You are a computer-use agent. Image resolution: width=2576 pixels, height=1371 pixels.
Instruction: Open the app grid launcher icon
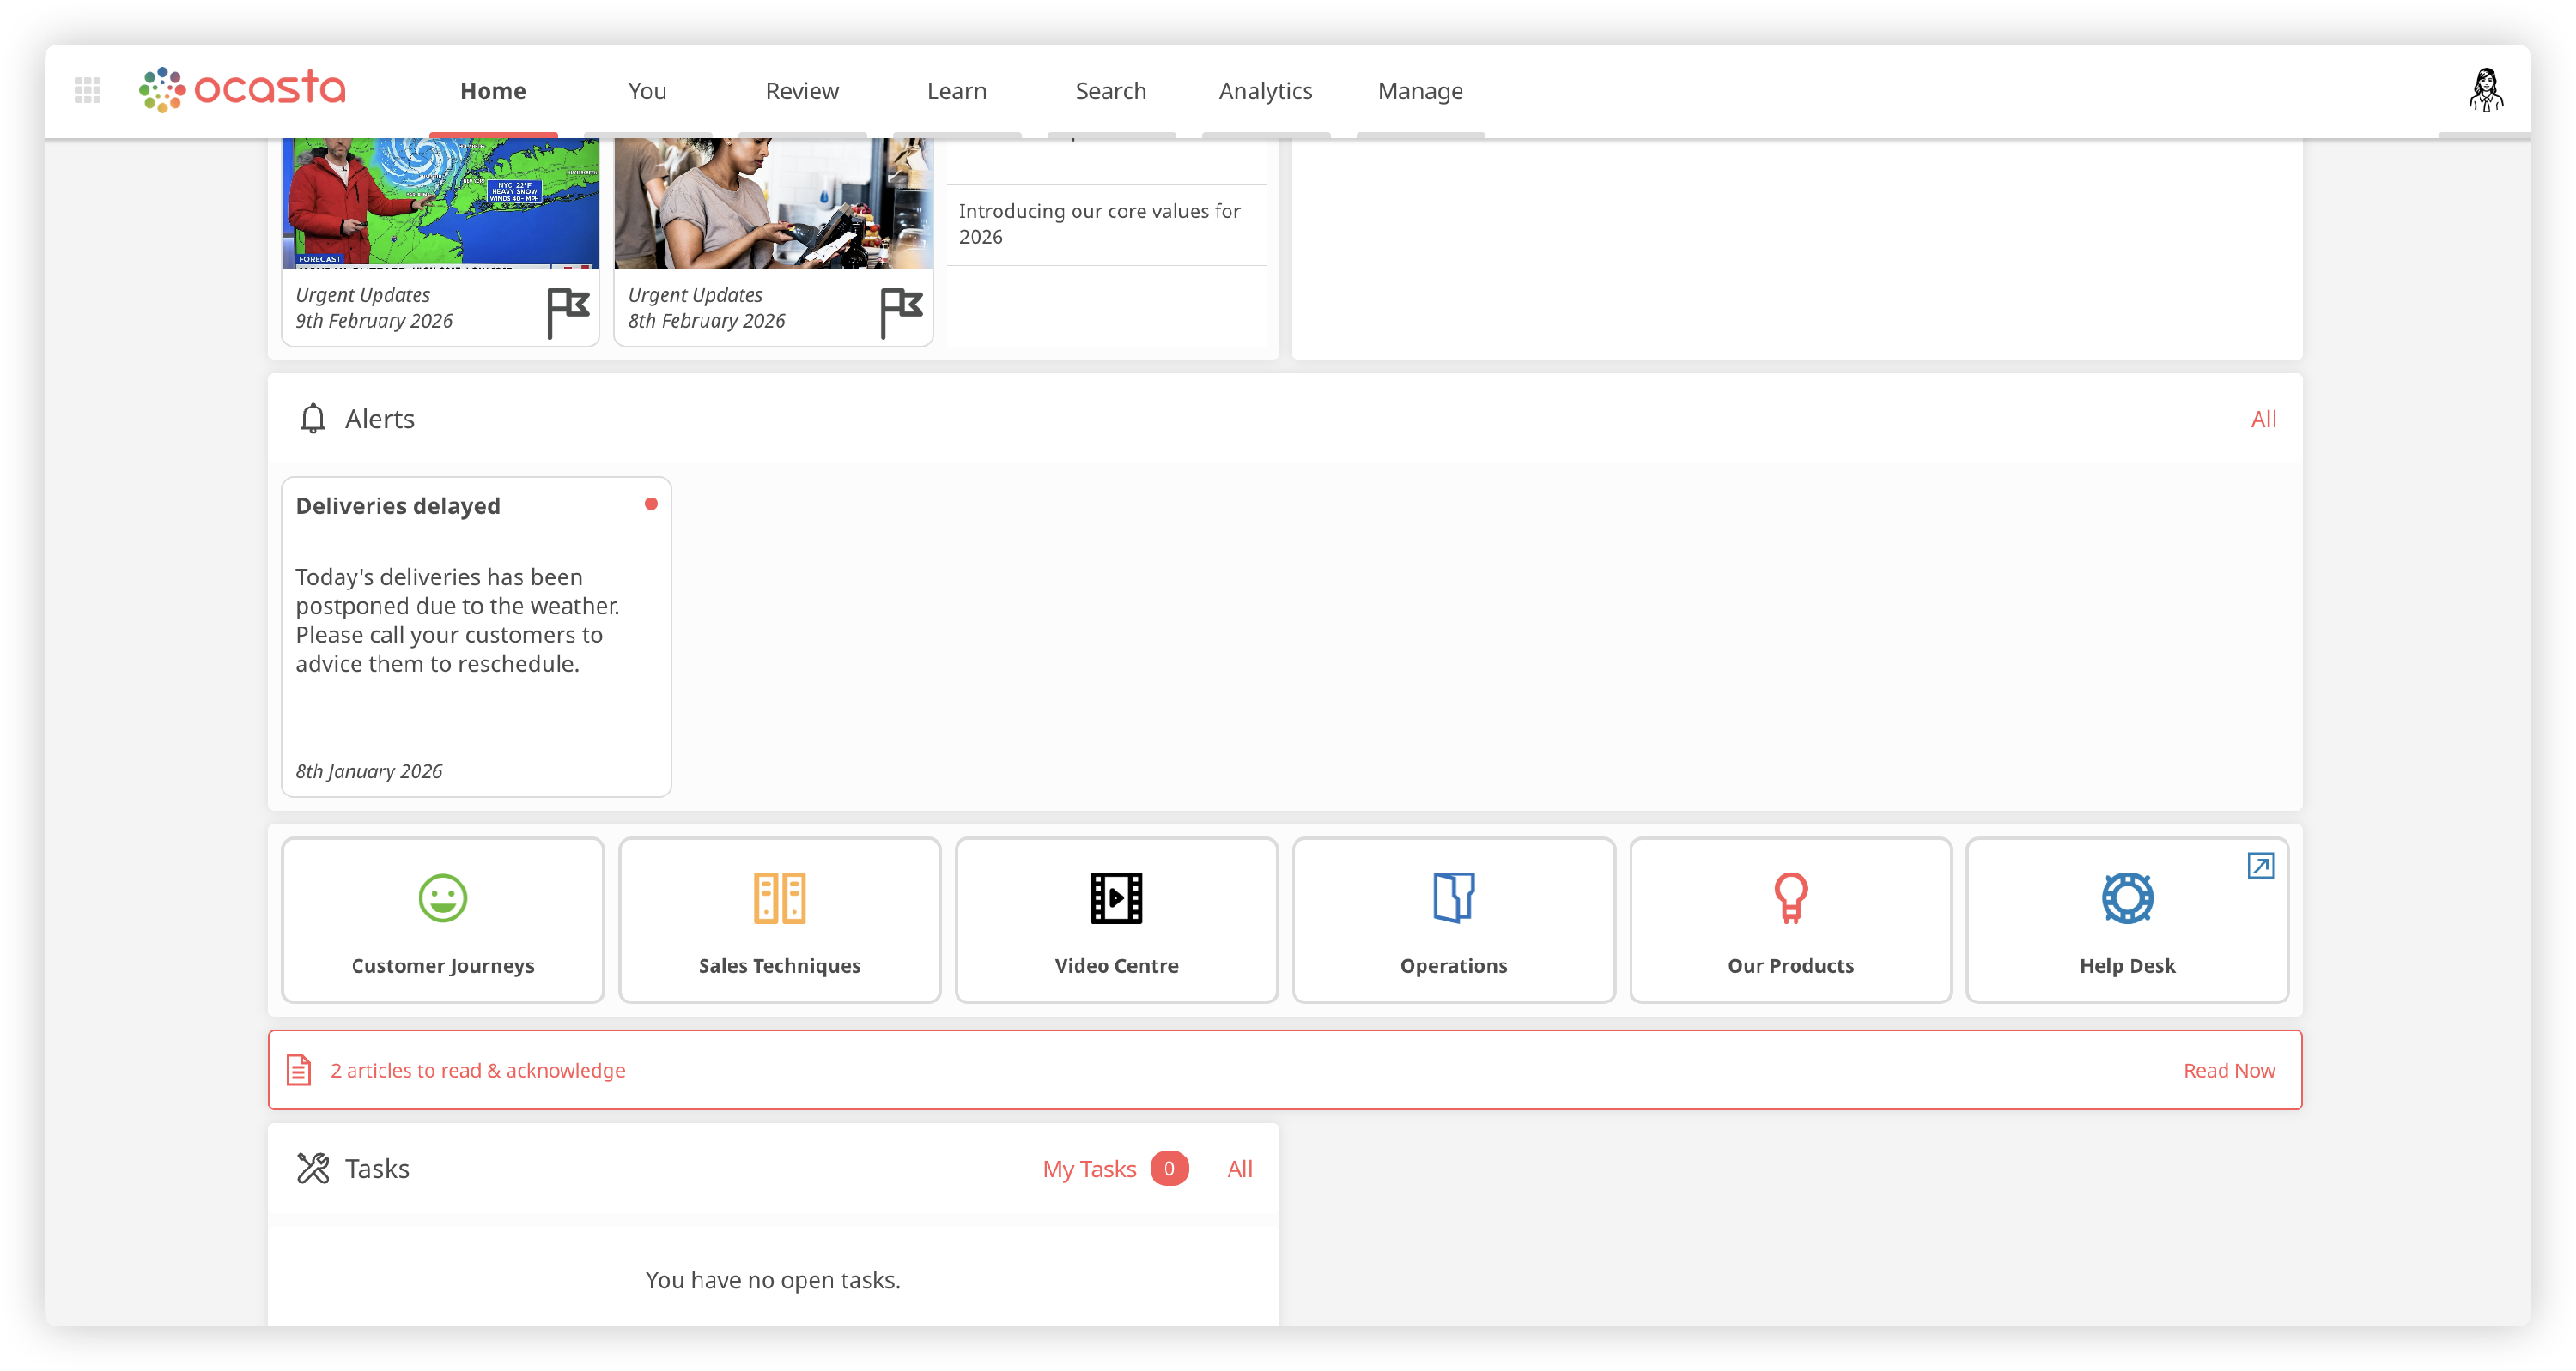88,90
